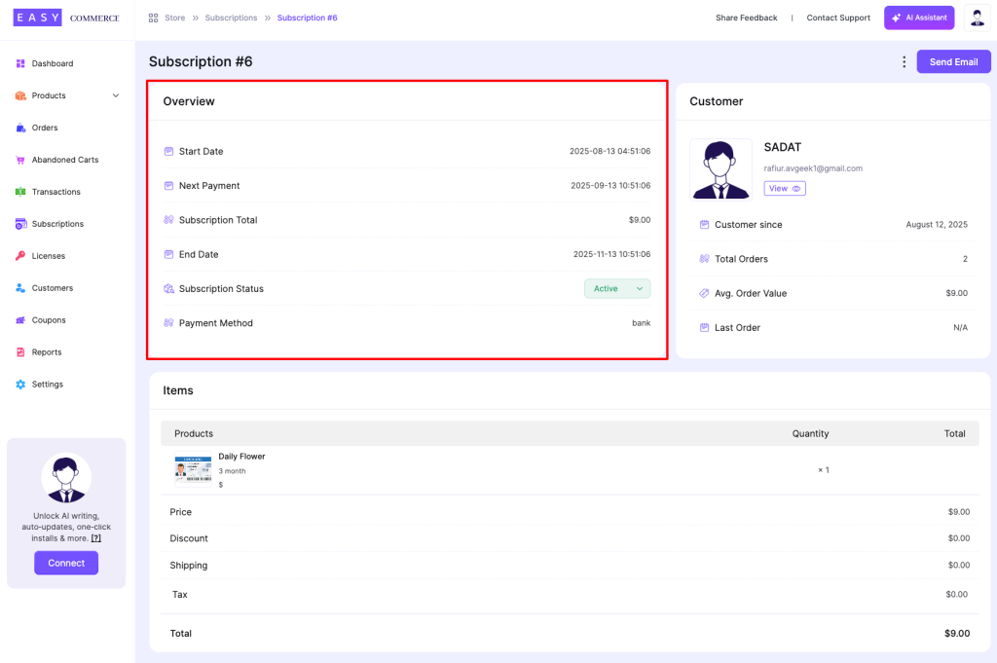The height and width of the screenshot is (663, 997).
Task: Click the Store breadcrumb link
Action: click(x=175, y=18)
